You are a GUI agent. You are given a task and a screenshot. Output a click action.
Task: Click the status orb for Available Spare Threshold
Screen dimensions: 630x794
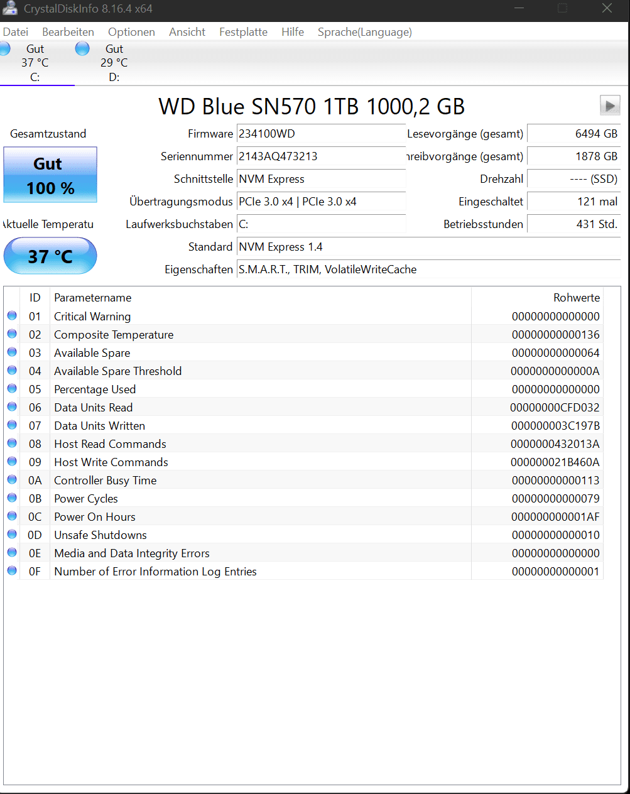point(12,370)
